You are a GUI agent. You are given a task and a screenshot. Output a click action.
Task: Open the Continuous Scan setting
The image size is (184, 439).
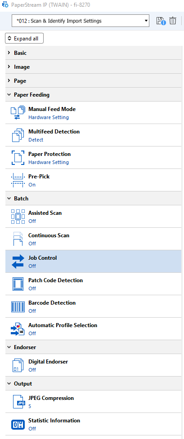point(93,239)
